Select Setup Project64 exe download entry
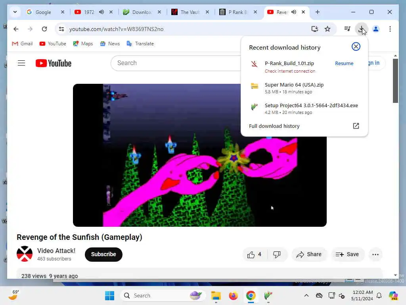 coord(304,108)
